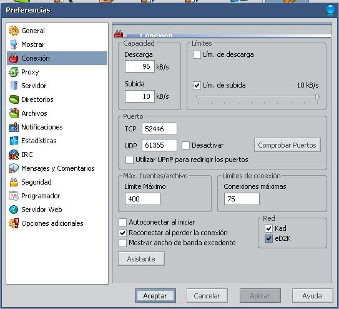Image resolution: width=339 pixels, height=309 pixels.
Task: Open Opciones adicionales section
Action: point(52,223)
